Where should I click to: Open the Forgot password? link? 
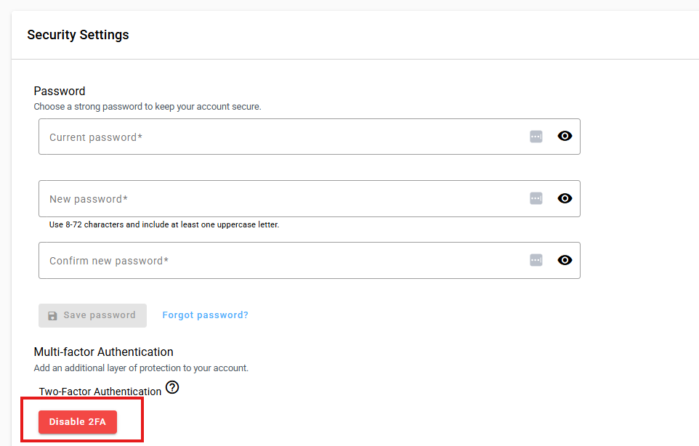click(205, 315)
